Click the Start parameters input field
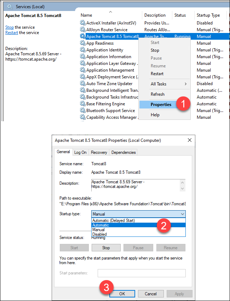This screenshot has height=301, width=230. 142,273
